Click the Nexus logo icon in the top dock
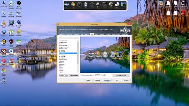 click(x=67, y=5)
